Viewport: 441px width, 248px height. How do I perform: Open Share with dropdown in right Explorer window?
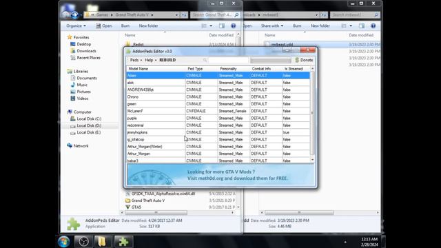pos(271,26)
